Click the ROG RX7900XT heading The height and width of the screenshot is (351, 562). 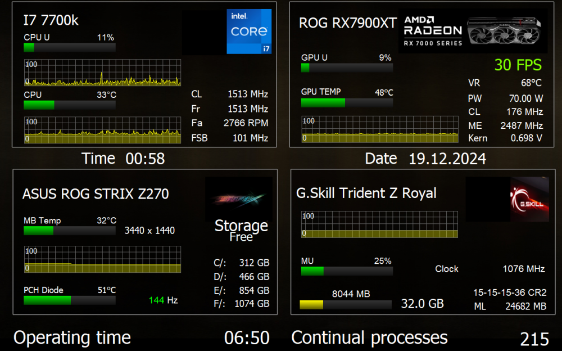coord(347,23)
